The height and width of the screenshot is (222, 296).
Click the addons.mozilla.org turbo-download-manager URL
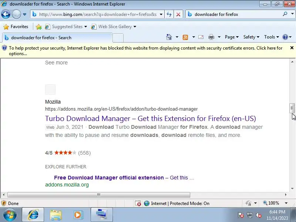[x=121, y=109]
